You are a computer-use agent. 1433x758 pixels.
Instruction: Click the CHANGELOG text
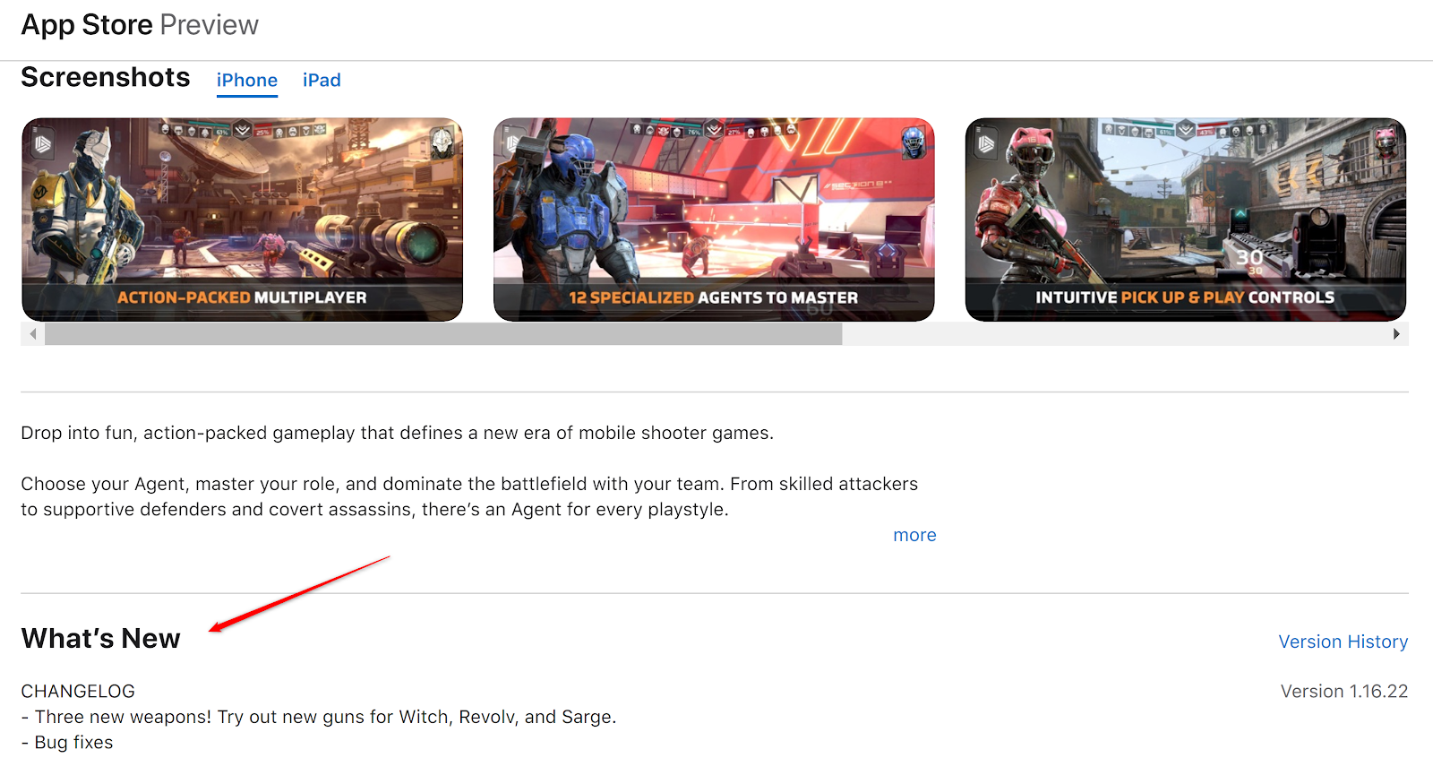(x=78, y=692)
